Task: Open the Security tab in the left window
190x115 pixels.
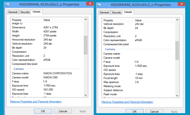Action: tap(25, 12)
